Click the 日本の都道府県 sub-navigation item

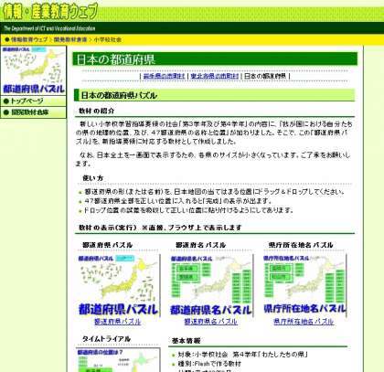pos(265,76)
